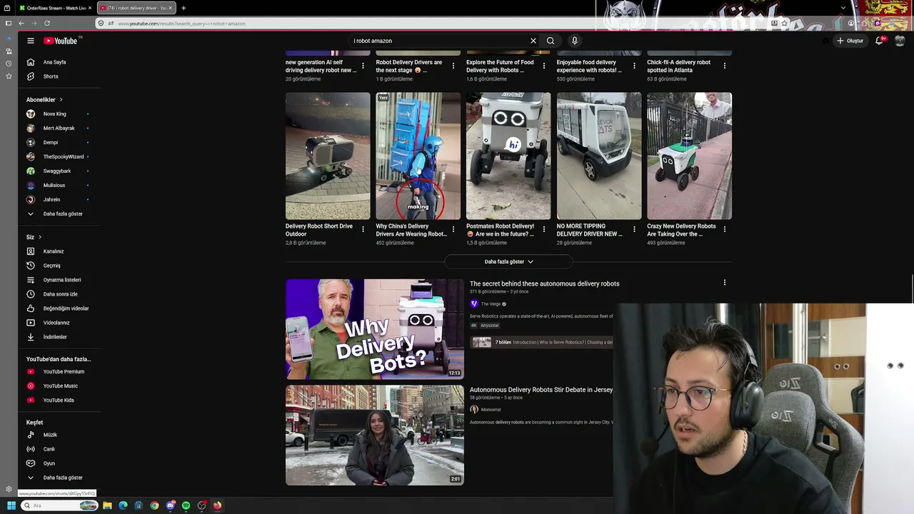Play the 'Delivery Robot Short Drive Outdoor' thumbnail

click(328, 156)
